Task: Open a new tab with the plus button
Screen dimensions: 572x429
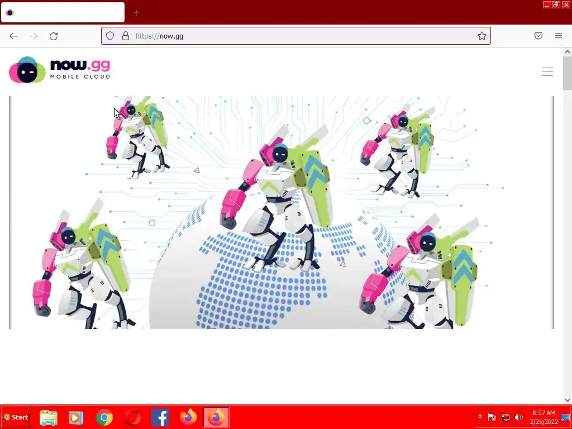Action: pos(137,13)
